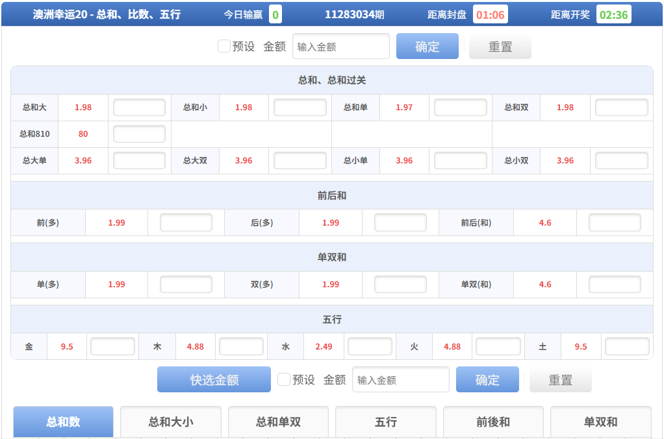Switch to the 总和数 tab
664x439 pixels.
point(63,422)
